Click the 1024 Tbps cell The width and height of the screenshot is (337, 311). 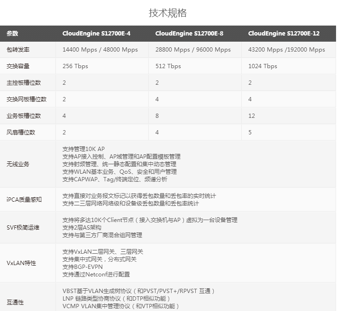(263, 66)
